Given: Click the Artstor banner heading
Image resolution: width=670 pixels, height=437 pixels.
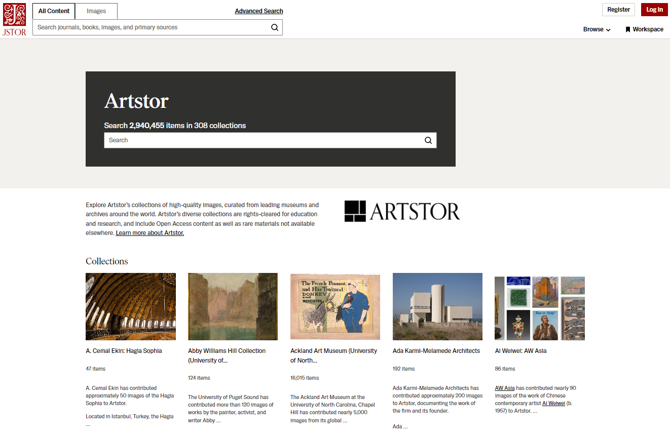Looking at the screenshot, I should coord(136,101).
